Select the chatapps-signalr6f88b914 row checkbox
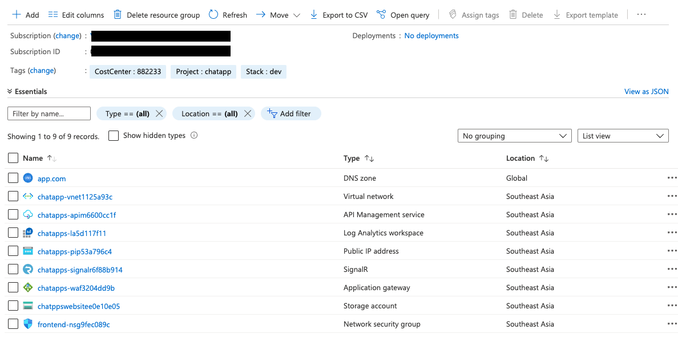678x346 pixels. pyautogui.click(x=13, y=269)
